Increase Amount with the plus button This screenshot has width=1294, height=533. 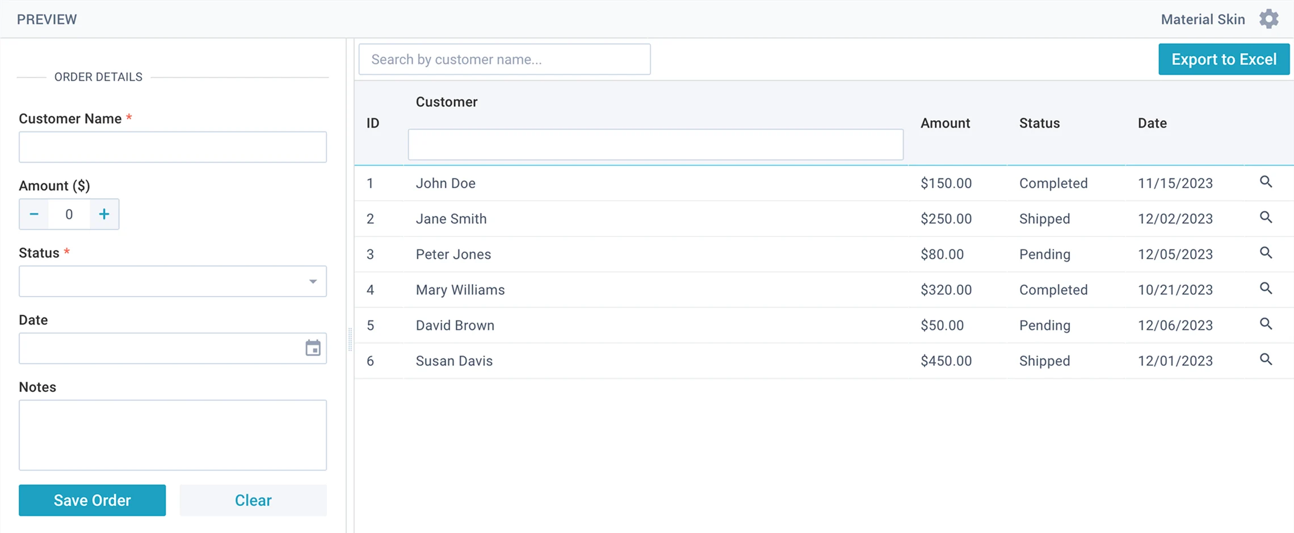coord(104,214)
